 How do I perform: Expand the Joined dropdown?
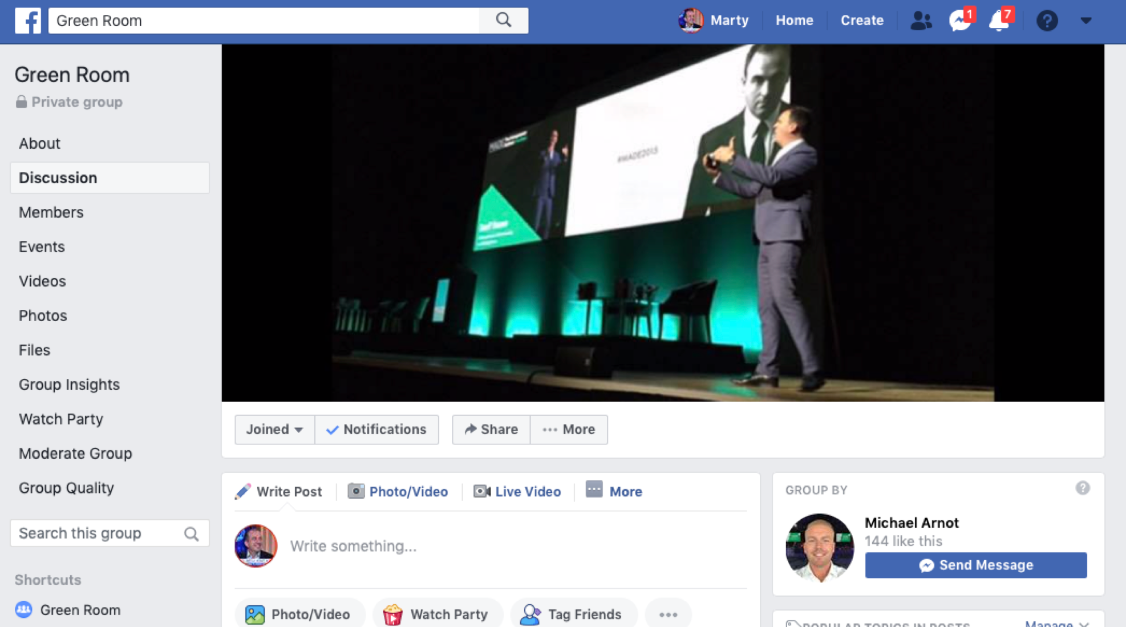click(274, 430)
